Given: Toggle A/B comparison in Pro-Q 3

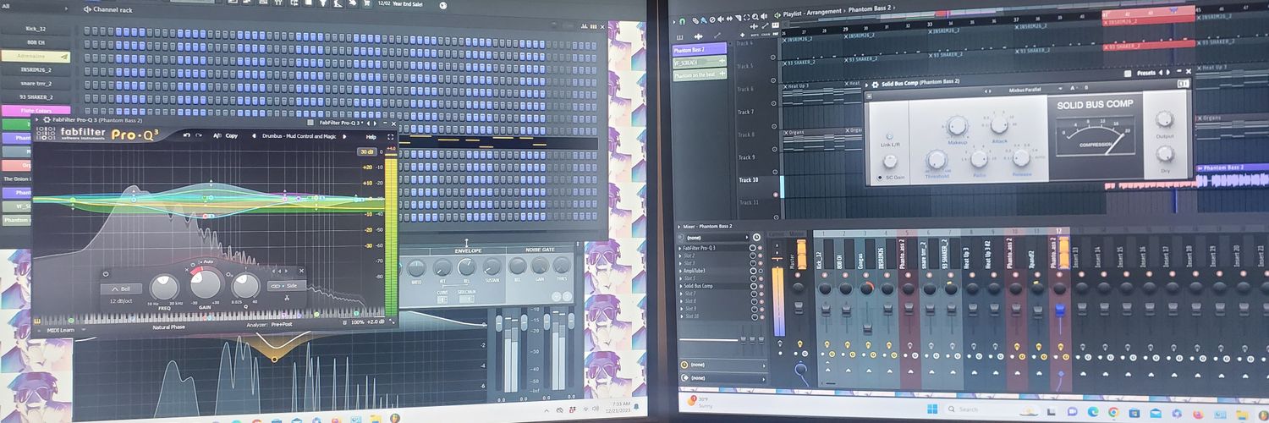Looking at the screenshot, I should click(x=217, y=135).
